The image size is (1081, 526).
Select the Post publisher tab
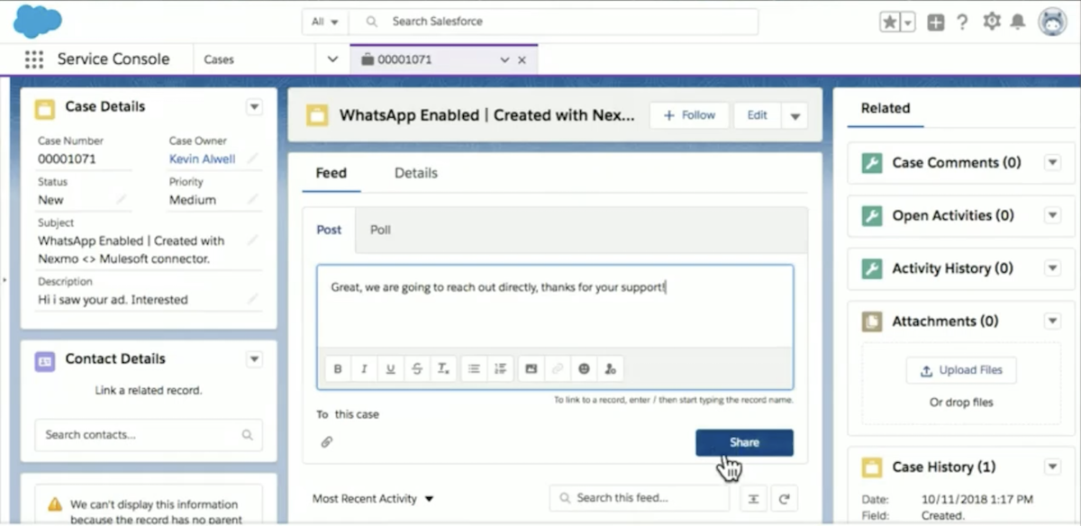click(329, 230)
